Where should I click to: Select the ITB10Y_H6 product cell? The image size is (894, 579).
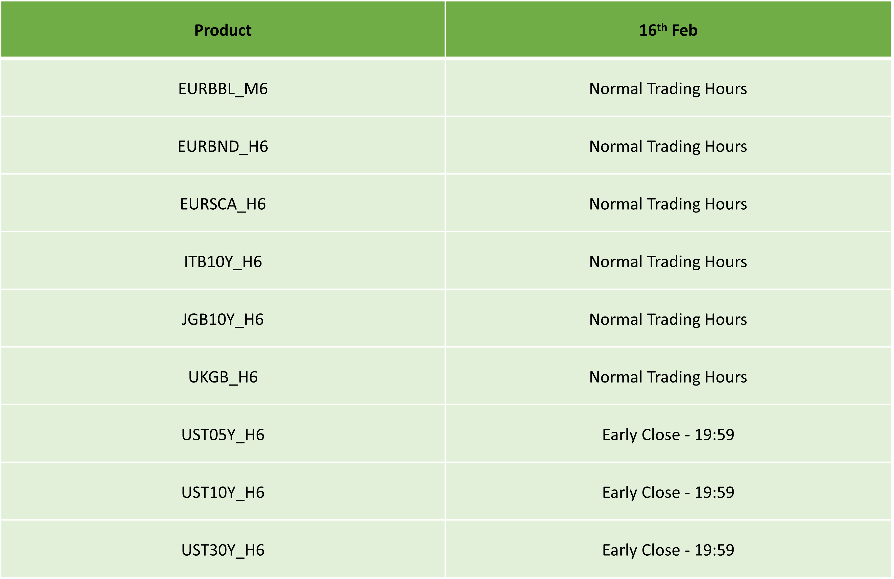[x=223, y=262]
